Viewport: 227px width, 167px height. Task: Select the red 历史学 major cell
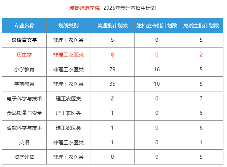pyautogui.click(x=24, y=55)
